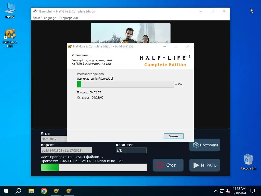Click the Идёт проверка хеш-сумм файлов status text

pyautogui.click(x=72, y=157)
